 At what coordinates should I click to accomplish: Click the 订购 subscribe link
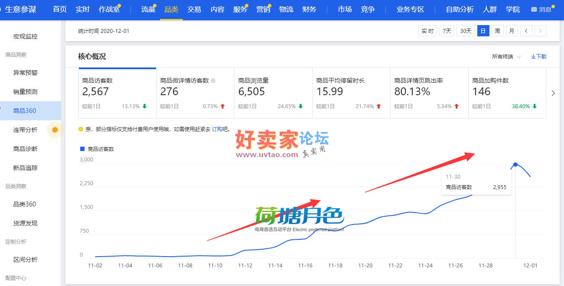pos(217,129)
